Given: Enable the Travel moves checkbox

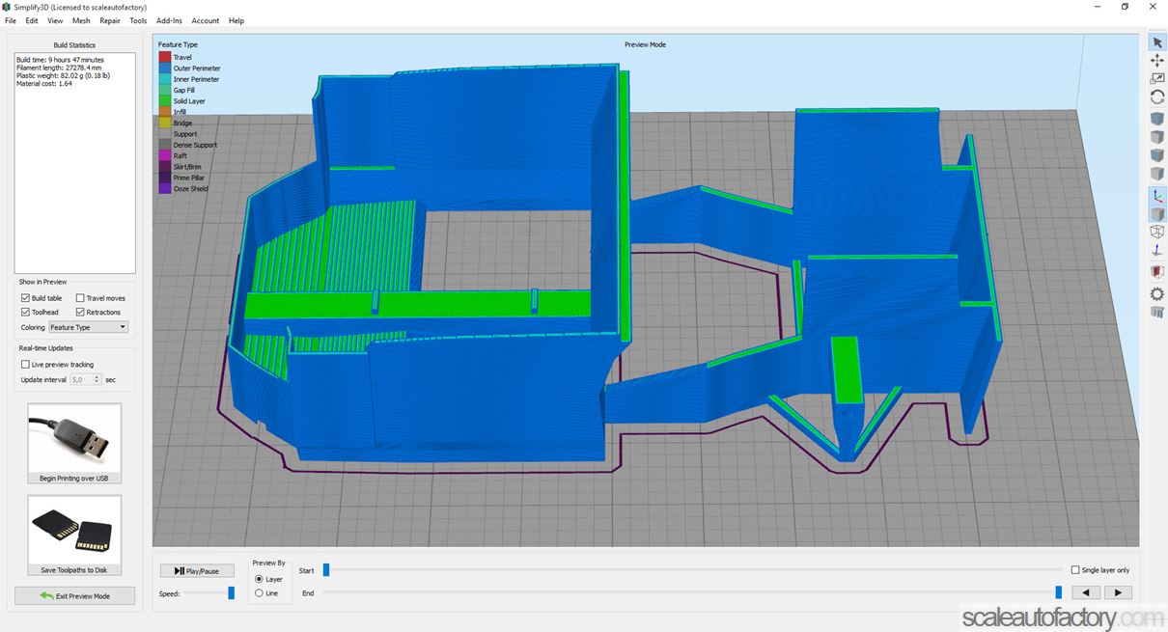Looking at the screenshot, I should (x=80, y=298).
